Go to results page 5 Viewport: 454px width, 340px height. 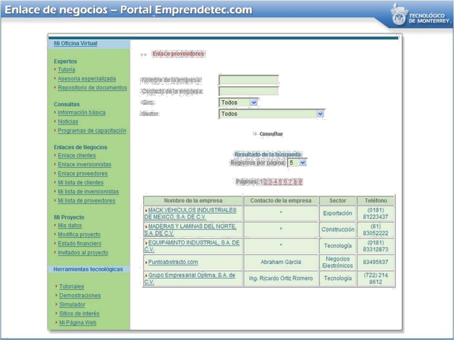click(281, 182)
